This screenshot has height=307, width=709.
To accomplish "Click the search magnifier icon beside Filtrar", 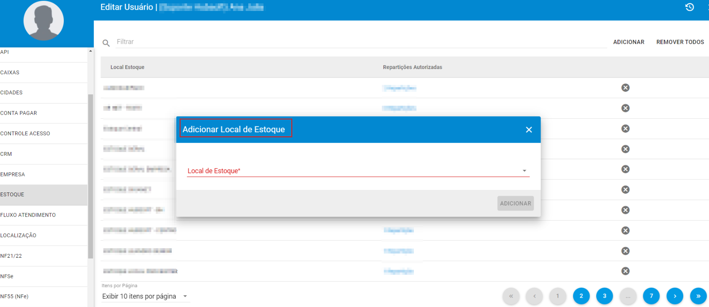I will pos(106,43).
